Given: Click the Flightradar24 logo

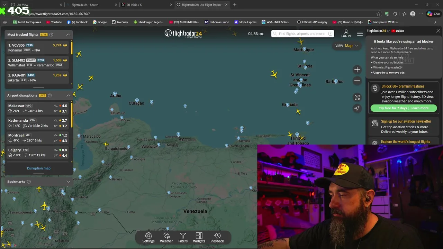Looking at the screenshot, I should pos(183,34).
